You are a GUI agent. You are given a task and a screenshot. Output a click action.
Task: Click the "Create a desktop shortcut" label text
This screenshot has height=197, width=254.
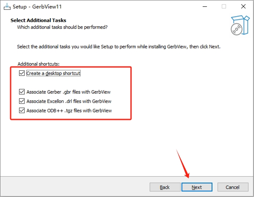tap(53, 73)
